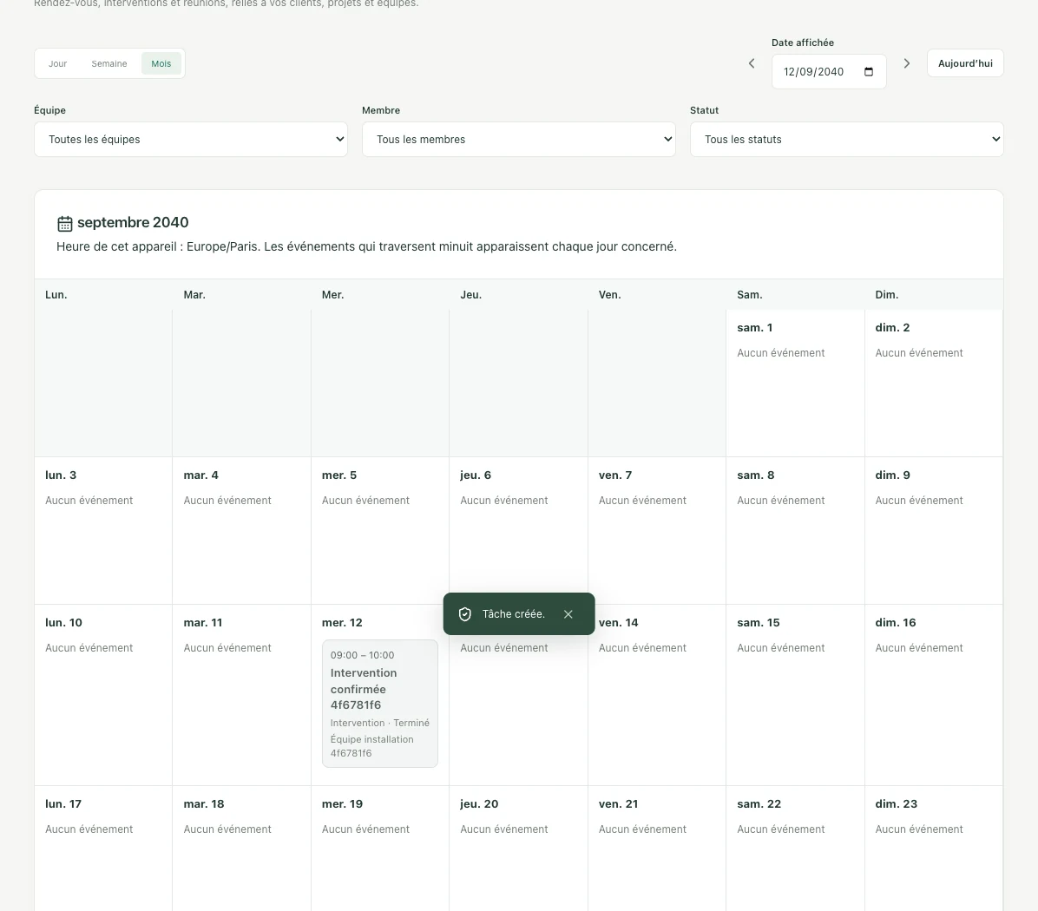Select the 'mer. 19' day label

click(342, 803)
